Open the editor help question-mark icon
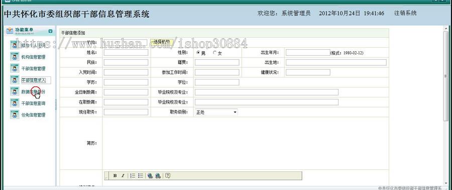The height and width of the screenshot is (190, 452). click(x=168, y=175)
